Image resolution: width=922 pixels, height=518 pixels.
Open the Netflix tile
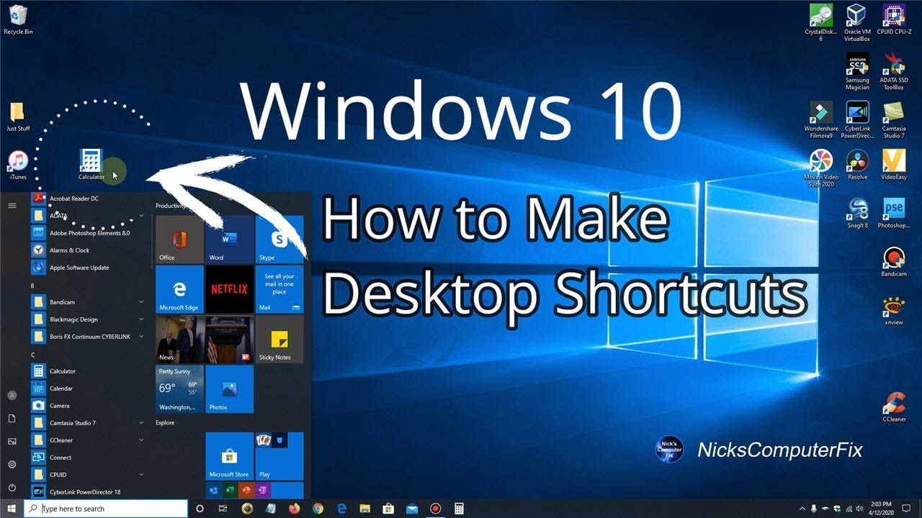pyautogui.click(x=229, y=289)
